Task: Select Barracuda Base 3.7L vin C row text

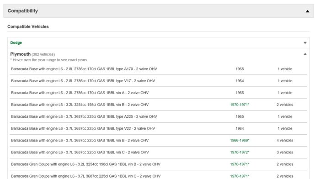Action: tap(80, 153)
